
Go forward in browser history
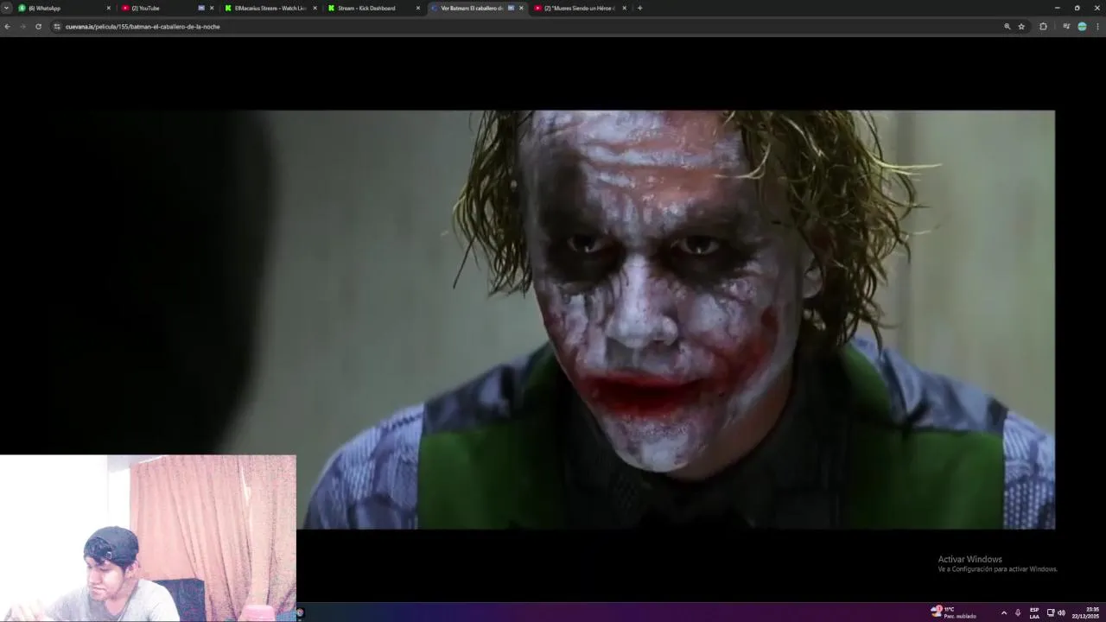22,27
